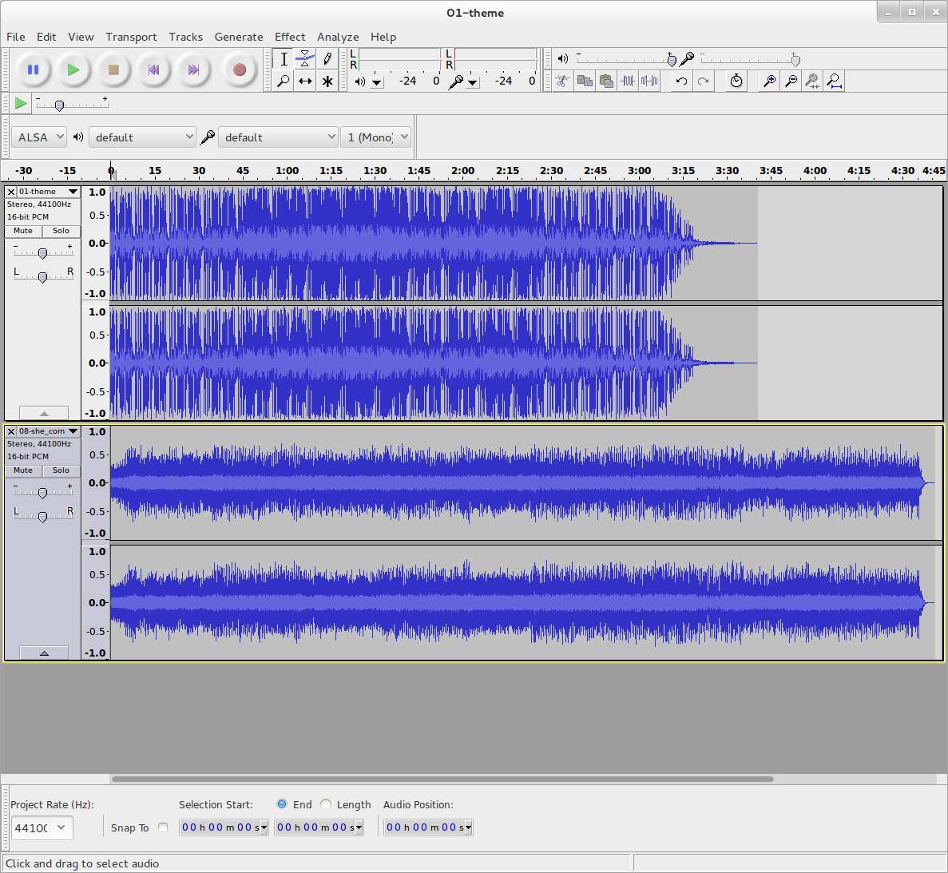Mute the 08-she_com track
This screenshot has height=873, width=948.
(x=23, y=470)
